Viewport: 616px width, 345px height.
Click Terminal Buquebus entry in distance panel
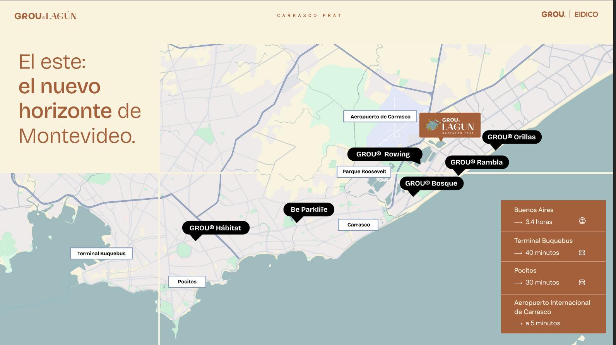[543, 240]
